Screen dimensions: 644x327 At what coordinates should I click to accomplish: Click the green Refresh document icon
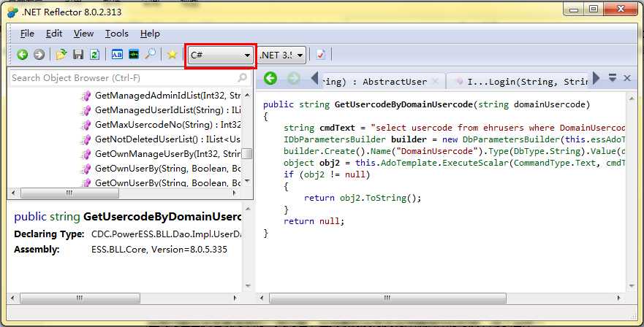coord(94,55)
